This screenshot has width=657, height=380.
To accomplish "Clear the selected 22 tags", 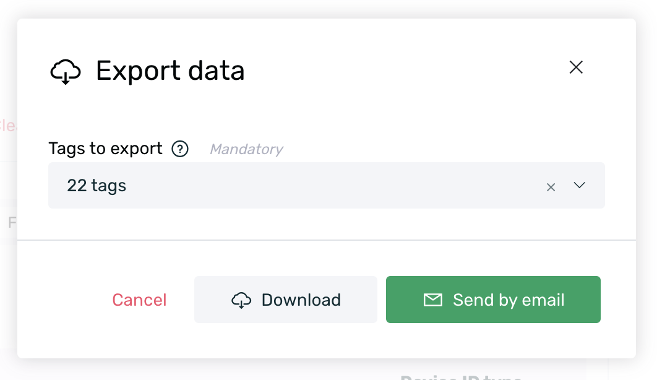I will click(x=551, y=187).
